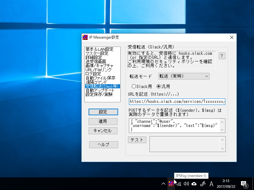Click the '?' help button for Slack transfer
Screen dimensions: 254x190
(222, 56)
